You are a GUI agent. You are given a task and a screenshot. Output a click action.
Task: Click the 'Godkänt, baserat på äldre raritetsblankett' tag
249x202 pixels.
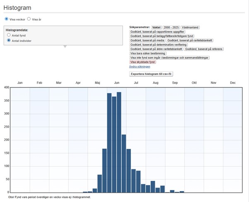click(x=156, y=49)
